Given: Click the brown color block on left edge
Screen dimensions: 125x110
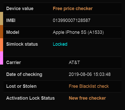Looking at the screenshot, I should [x=2, y=32].
